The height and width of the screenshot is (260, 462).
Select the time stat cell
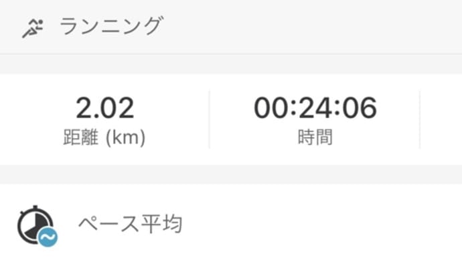[x=315, y=119]
